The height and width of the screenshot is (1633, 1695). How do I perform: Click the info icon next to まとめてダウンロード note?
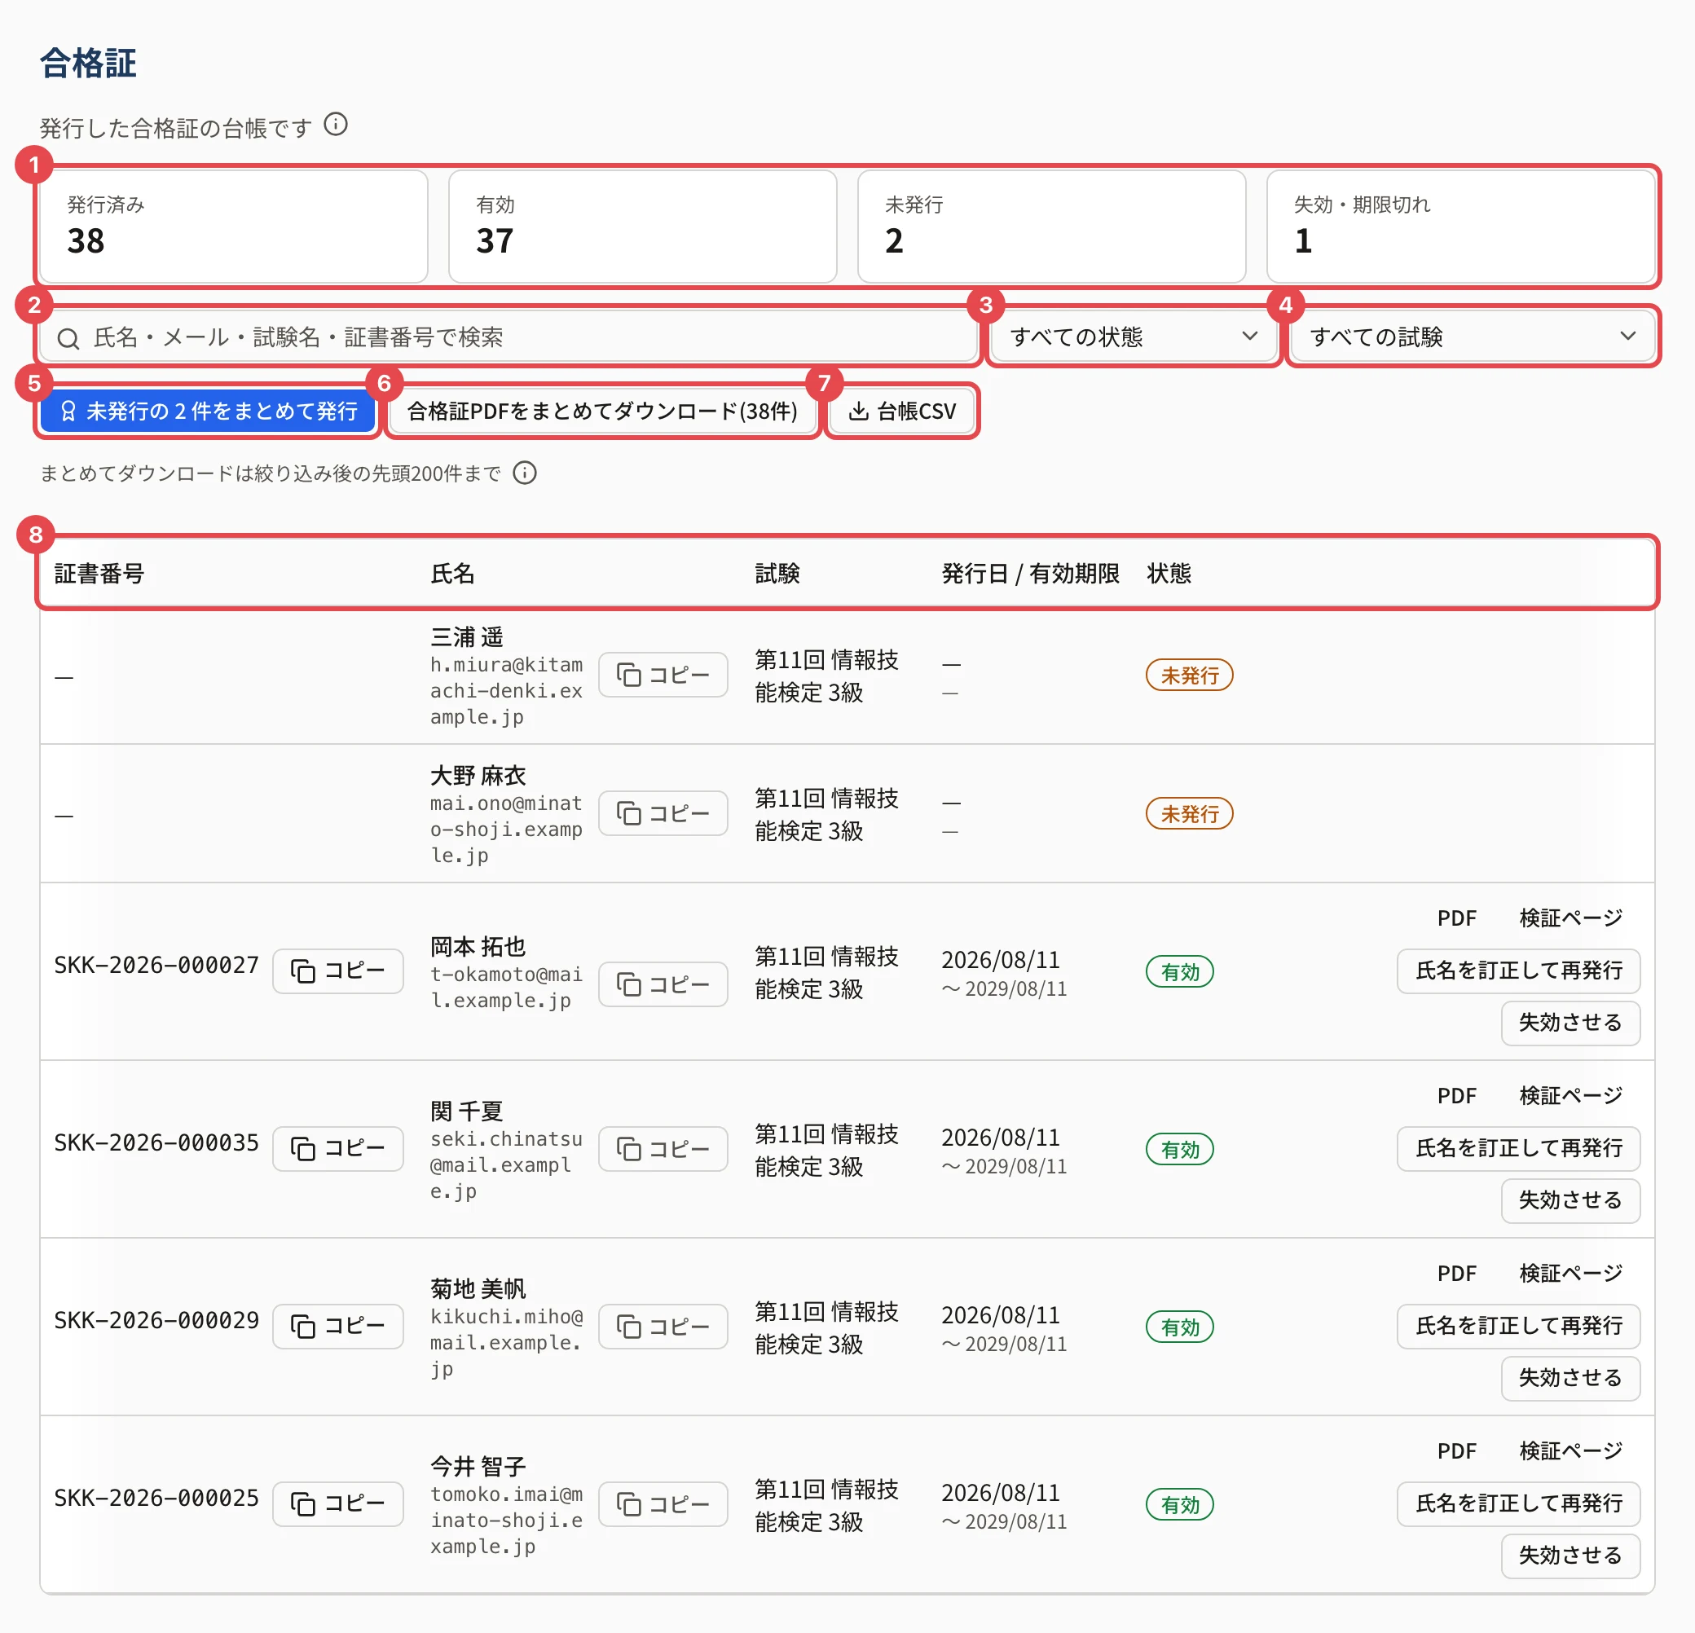pyautogui.click(x=525, y=473)
